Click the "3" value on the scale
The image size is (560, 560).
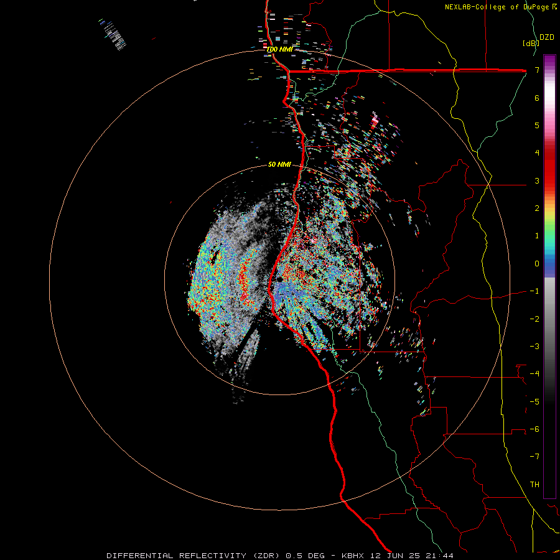pos(537,180)
